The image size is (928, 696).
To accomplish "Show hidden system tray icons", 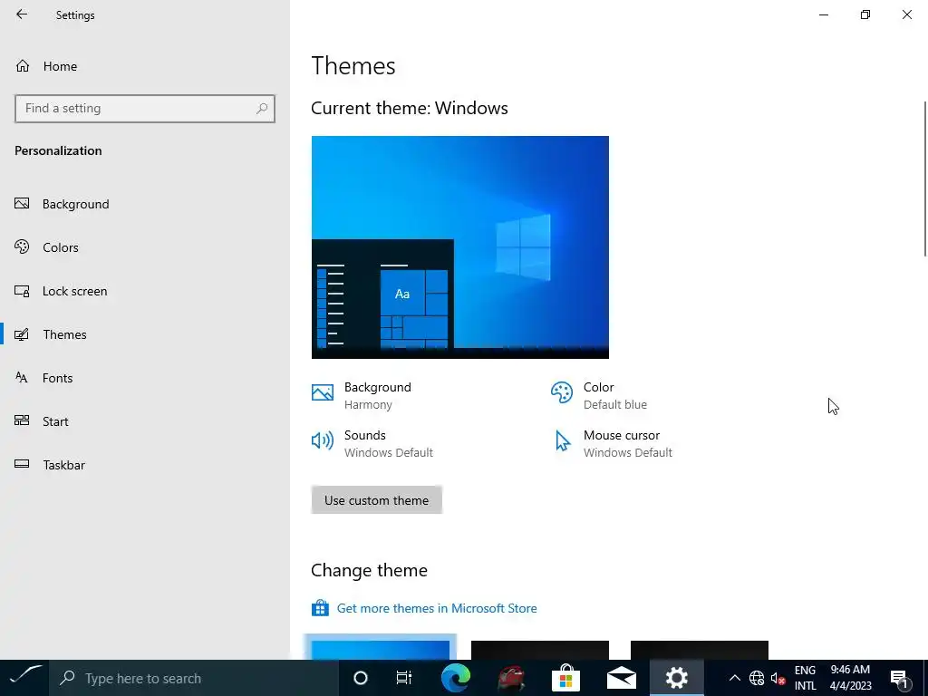I will click(x=734, y=678).
